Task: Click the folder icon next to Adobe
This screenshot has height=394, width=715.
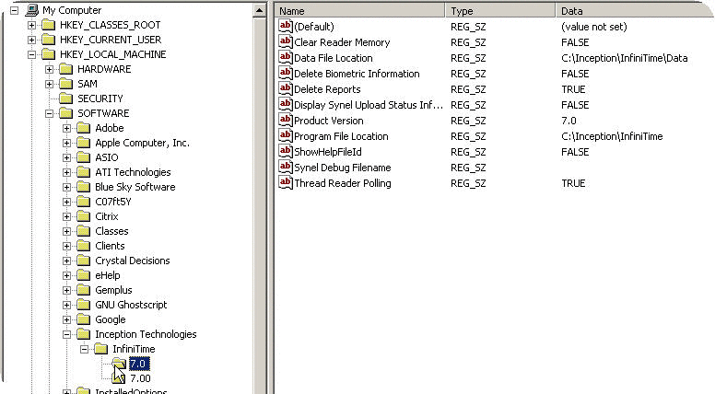Action: tap(84, 128)
